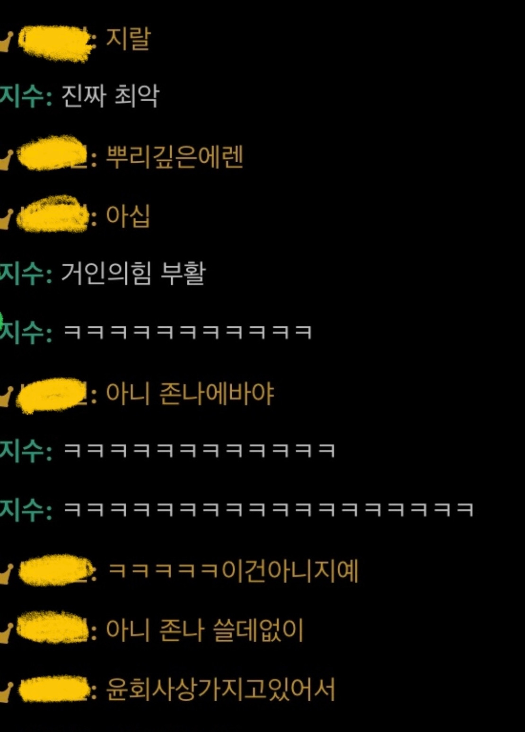
Task: Select the 윤회사상가지고있어서 message text
Action: [220, 689]
